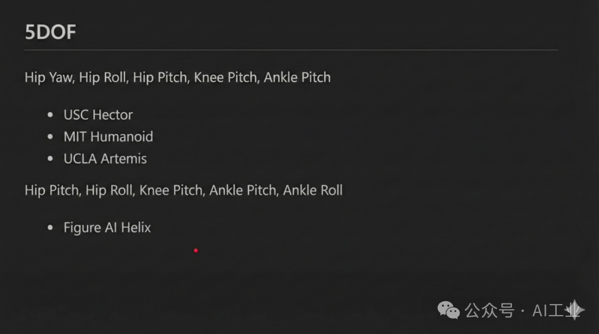Screen dimensions: 599x334
Task: Click the WeChat logo icon in the watermark
Action: 449,310
